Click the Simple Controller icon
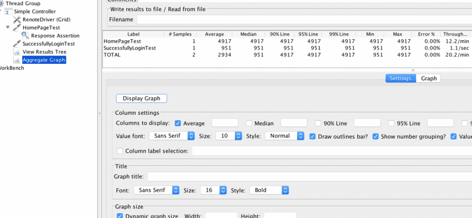 [9, 11]
